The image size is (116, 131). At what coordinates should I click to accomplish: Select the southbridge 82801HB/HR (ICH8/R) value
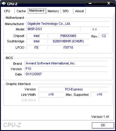68,41
